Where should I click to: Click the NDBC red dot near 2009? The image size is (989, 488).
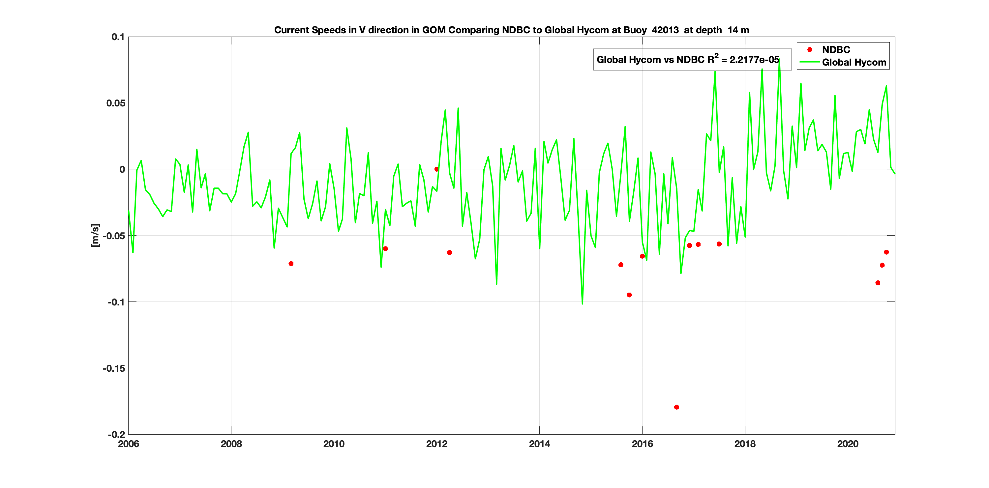pyautogui.click(x=291, y=264)
